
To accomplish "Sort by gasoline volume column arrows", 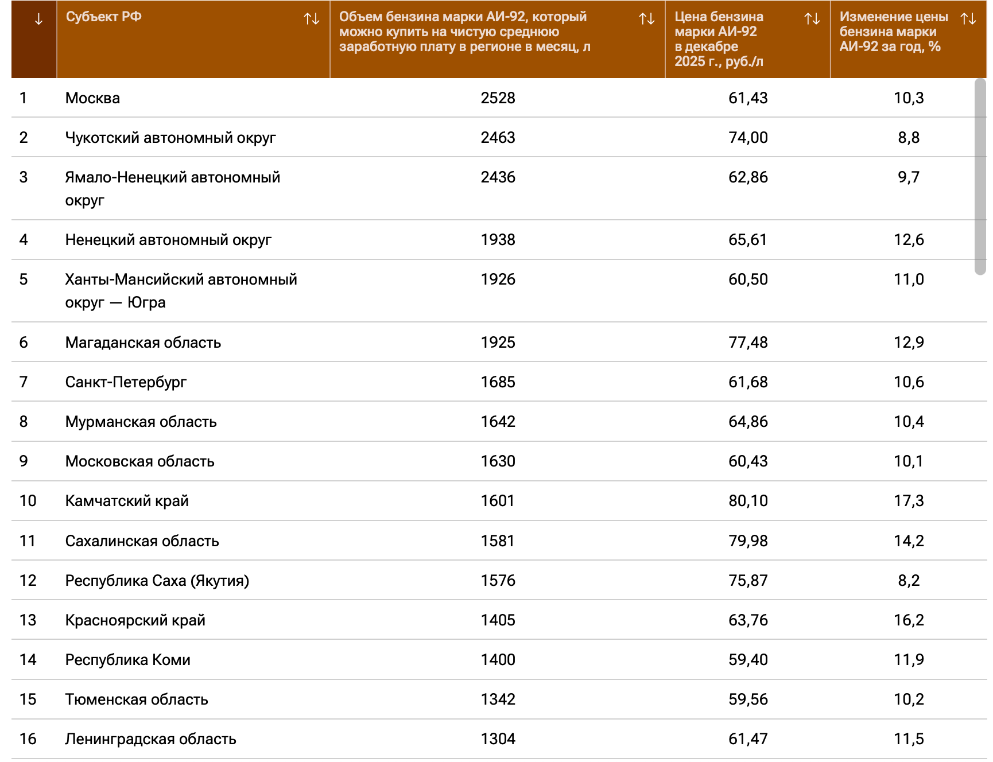I will coord(647,19).
